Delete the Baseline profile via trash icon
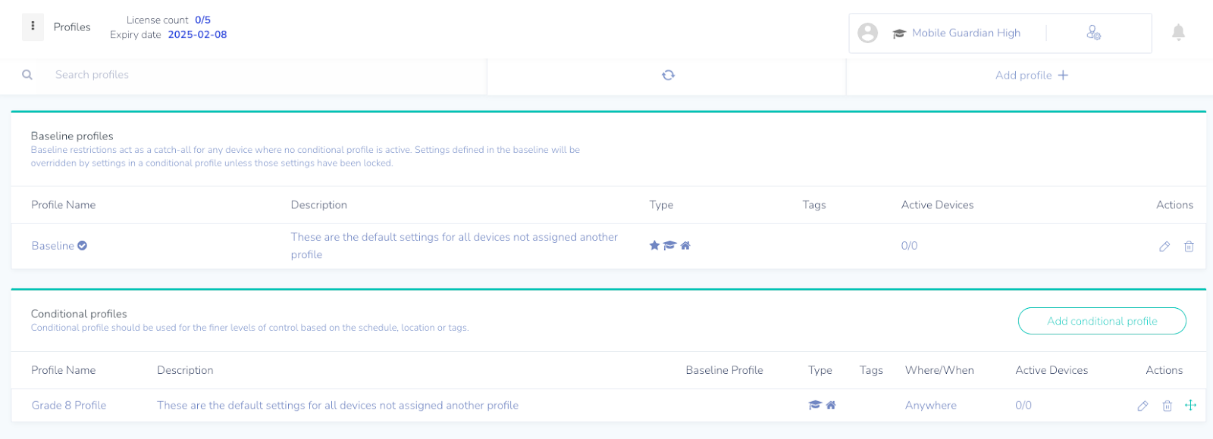 pyautogui.click(x=1189, y=246)
